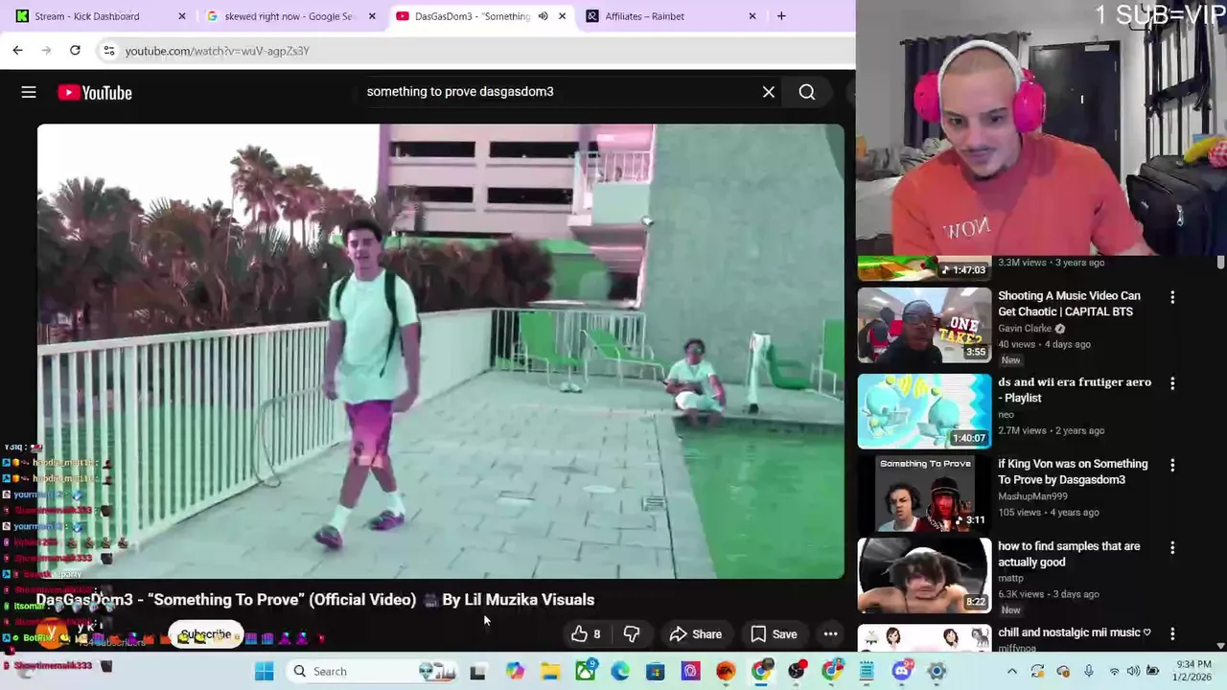Close the Kick Dashboard tab
Viewport: 1227px width, 690px height.
pyautogui.click(x=181, y=16)
